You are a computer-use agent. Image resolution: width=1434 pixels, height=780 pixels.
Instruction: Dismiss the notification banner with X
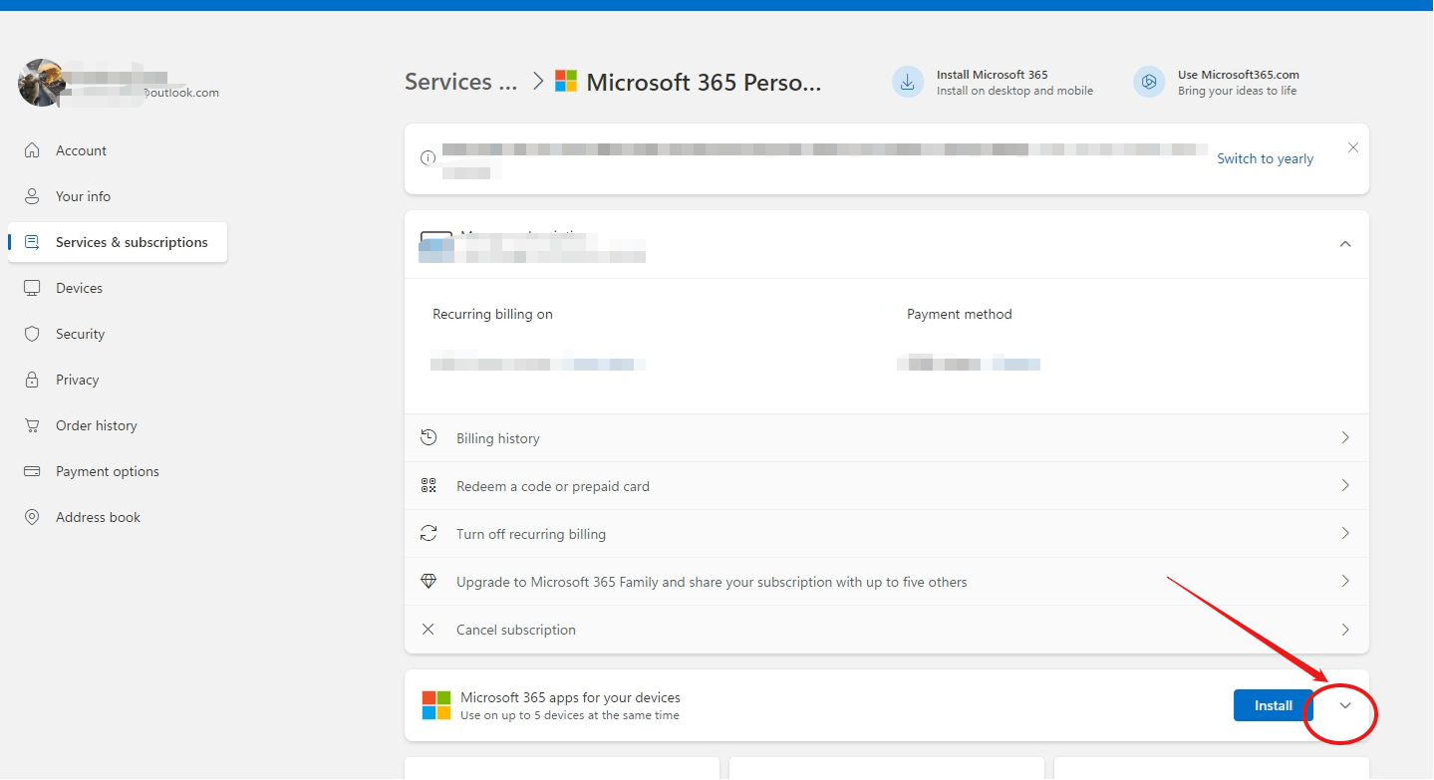pos(1353,147)
